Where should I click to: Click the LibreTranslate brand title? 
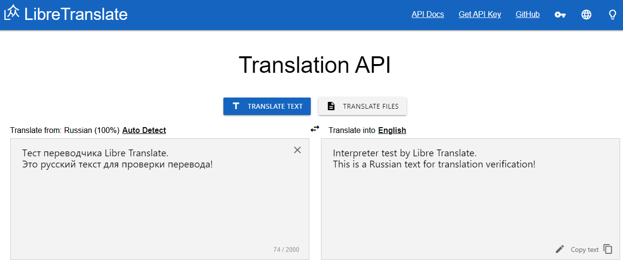(x=76, y=14)
